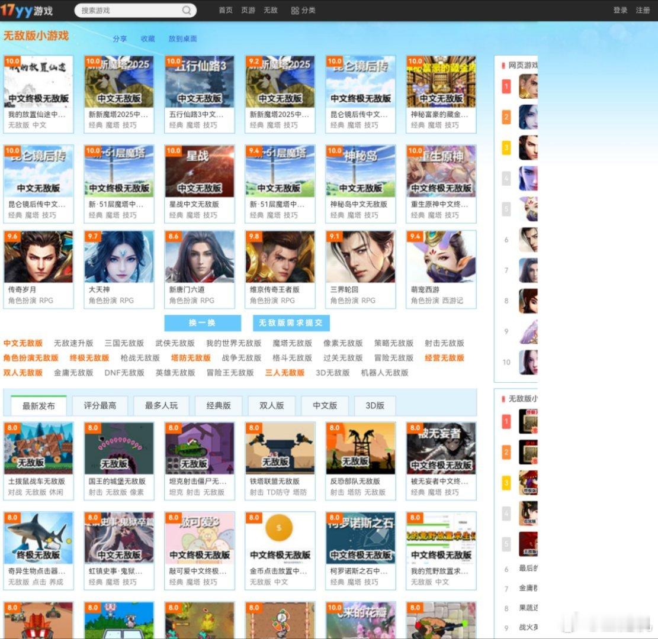The image size is (658, 639).
Task: Click the 经典 tag under 五行仙路3
Action: (x=176, y=125)
